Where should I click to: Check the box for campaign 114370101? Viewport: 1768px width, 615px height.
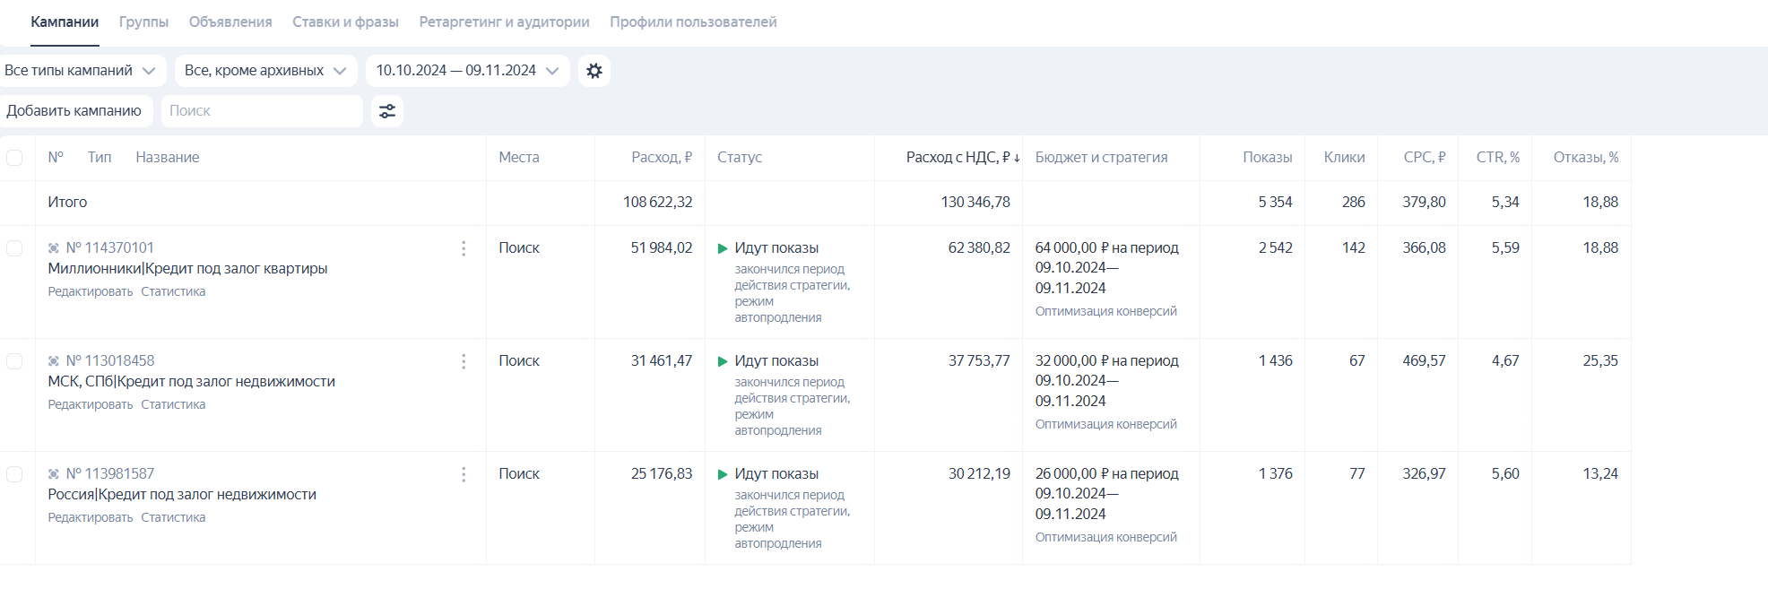click(x=14, y=248)
